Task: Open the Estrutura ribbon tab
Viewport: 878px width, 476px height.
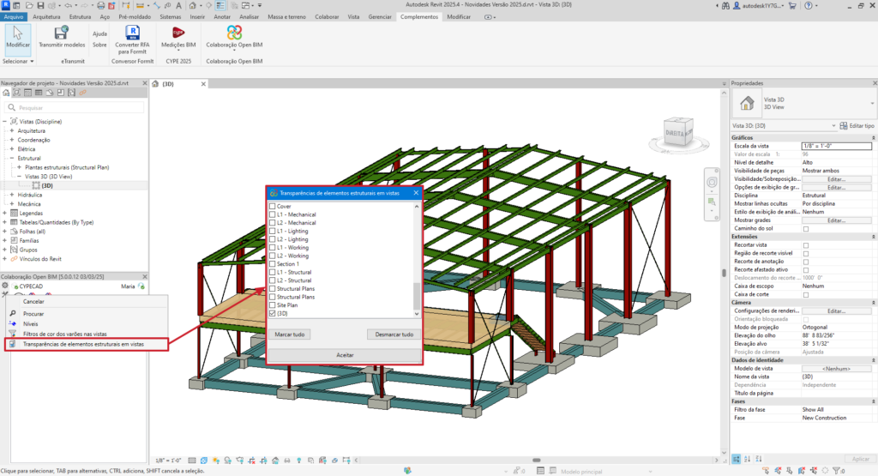Action: click(x=80, y=17)
